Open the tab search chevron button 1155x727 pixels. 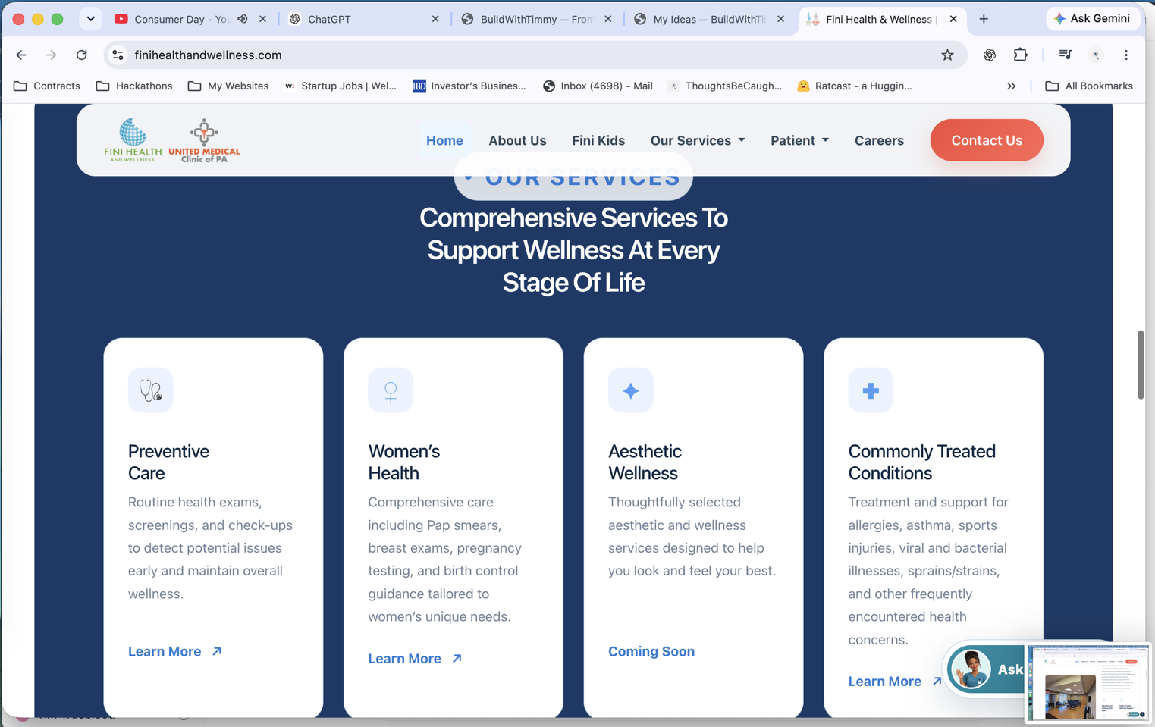90,19
